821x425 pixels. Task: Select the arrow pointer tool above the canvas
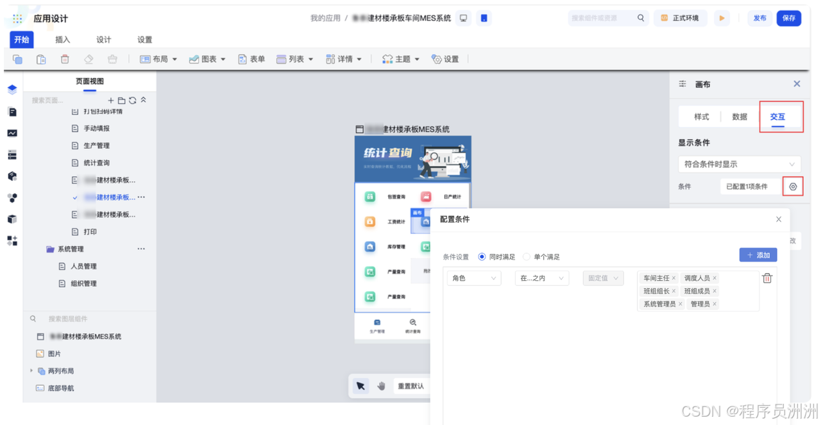tap(360, 386)
